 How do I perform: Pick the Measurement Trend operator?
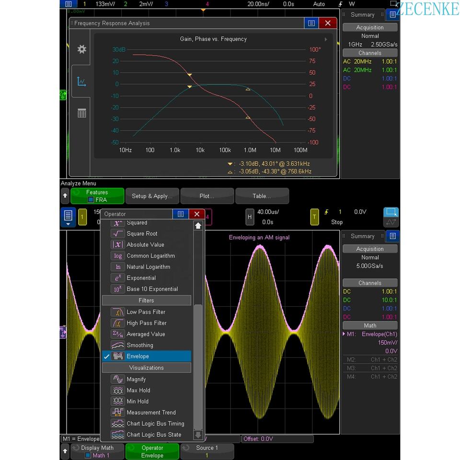click(x=150, y=413)
